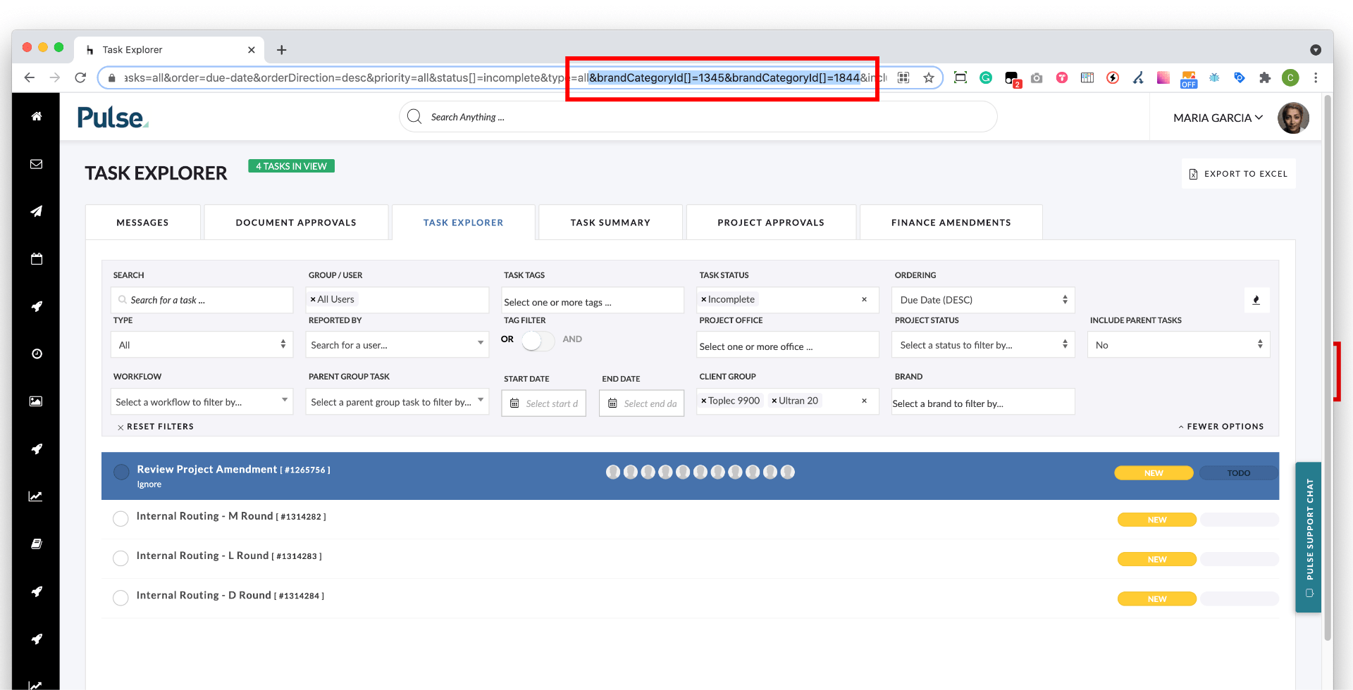
Task: Tick the circle for Internal Routing - D Round
Action: coord(121,598)
